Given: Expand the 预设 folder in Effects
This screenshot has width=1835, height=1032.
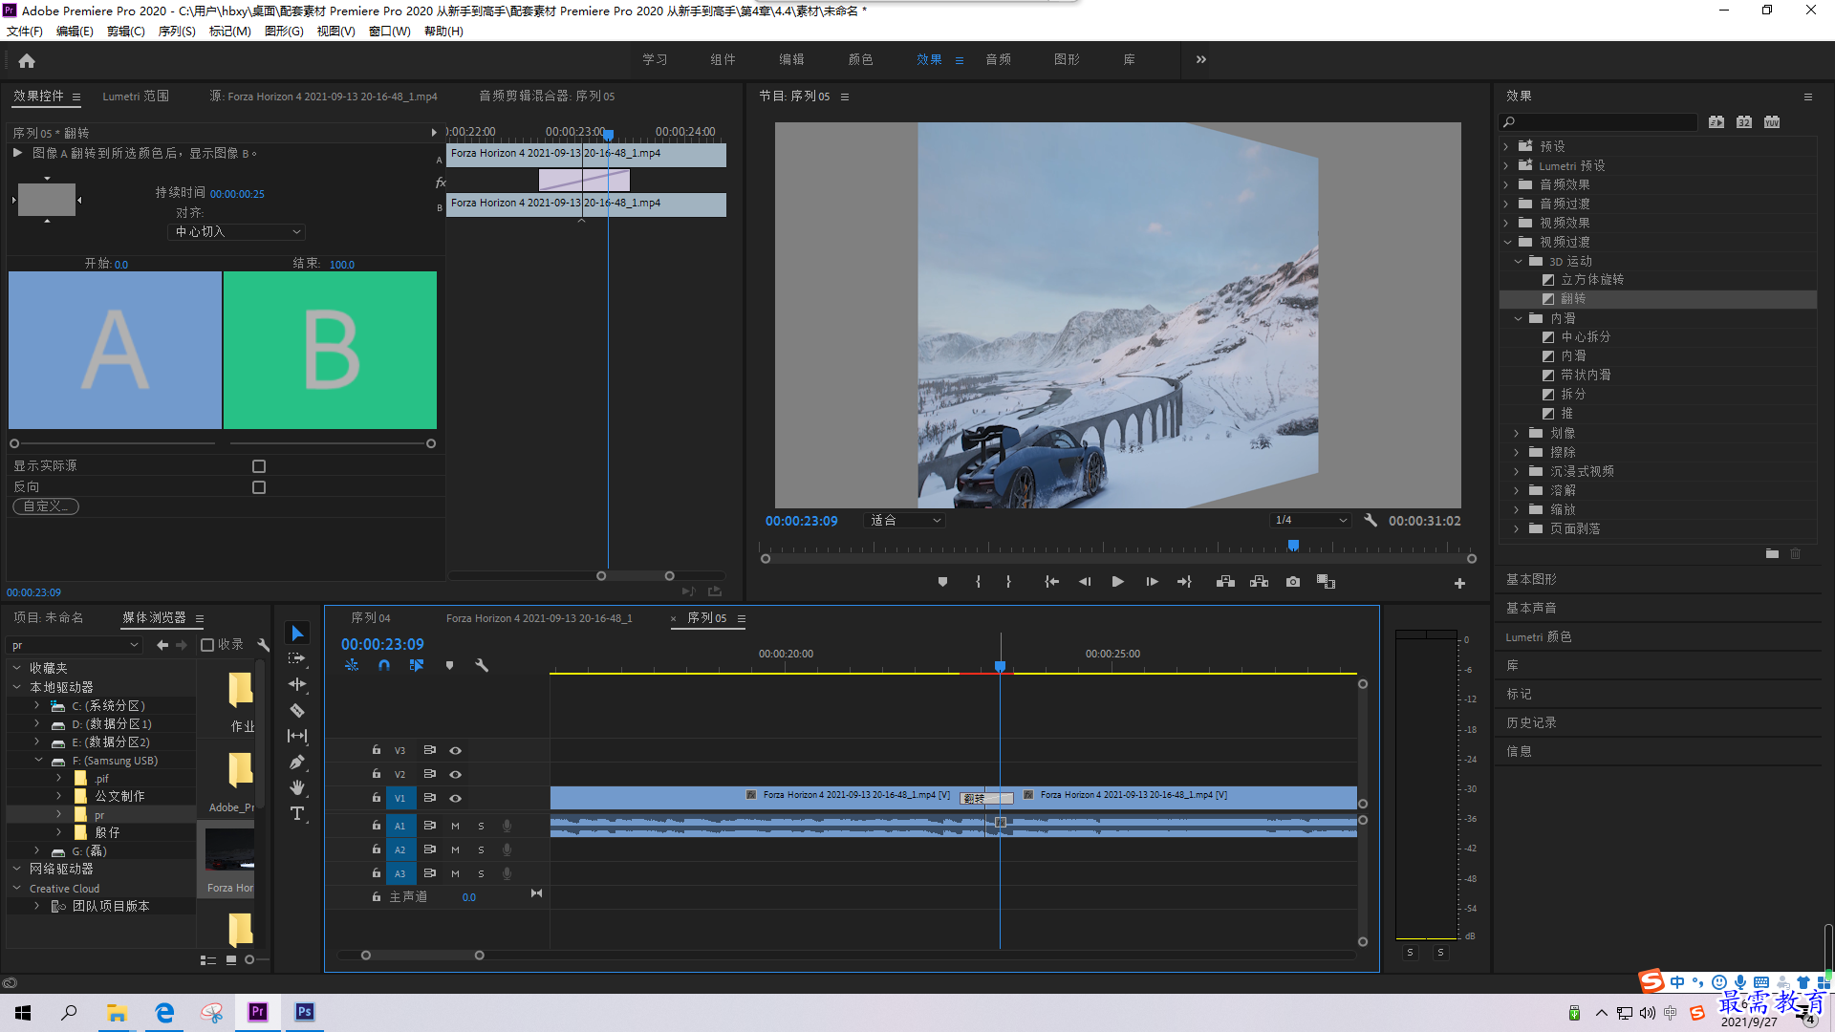Looking at the screenshot, I should (1506, 146).
